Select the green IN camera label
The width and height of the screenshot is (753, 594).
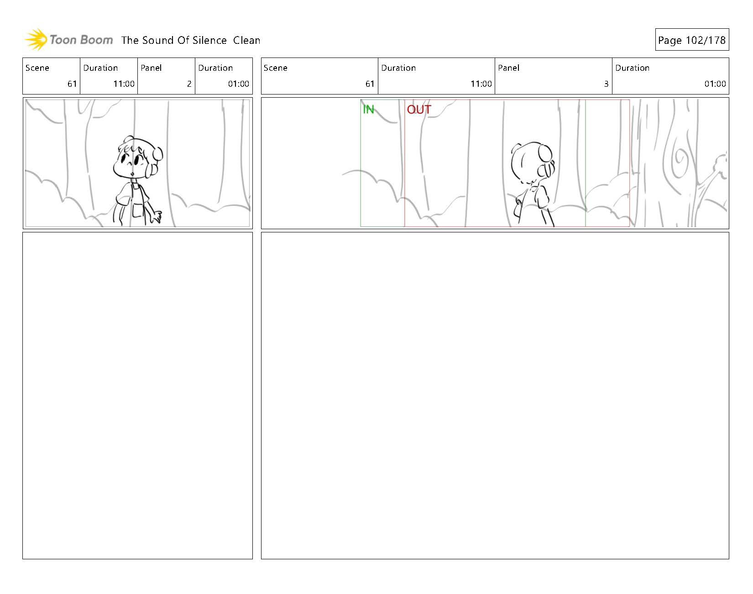368,110
